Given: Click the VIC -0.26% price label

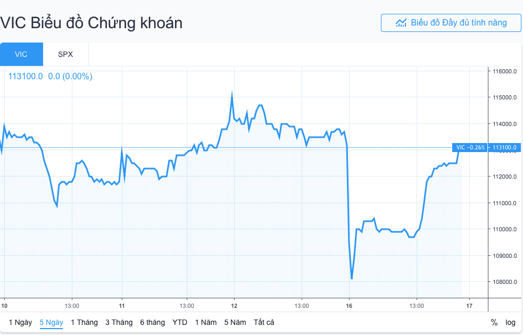Looking at the screenshot, I should pyautogui.click(x=470, y=147).
